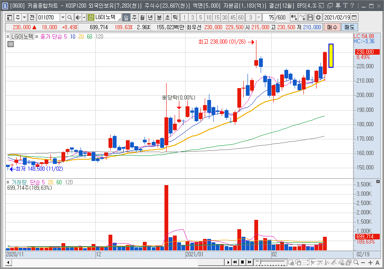Close the volume pane with small x

pos(378,182)
